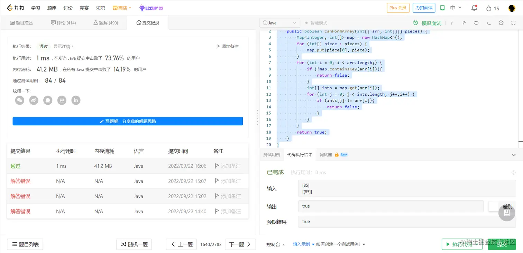Image resolution: width=523 pixels, height=253 pixels.
Task: View the streak flame counter showing 15
Action: coord(493,8)
